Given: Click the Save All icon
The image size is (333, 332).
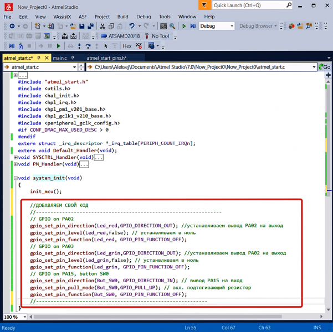Looking at the screenshot, I should [x=91, y=26].
